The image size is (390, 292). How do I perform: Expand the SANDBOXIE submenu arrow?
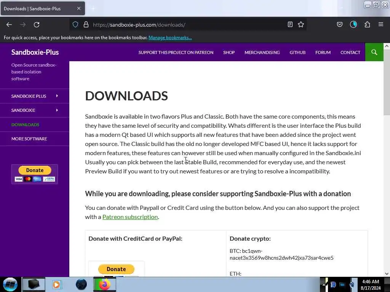(57, 110)
